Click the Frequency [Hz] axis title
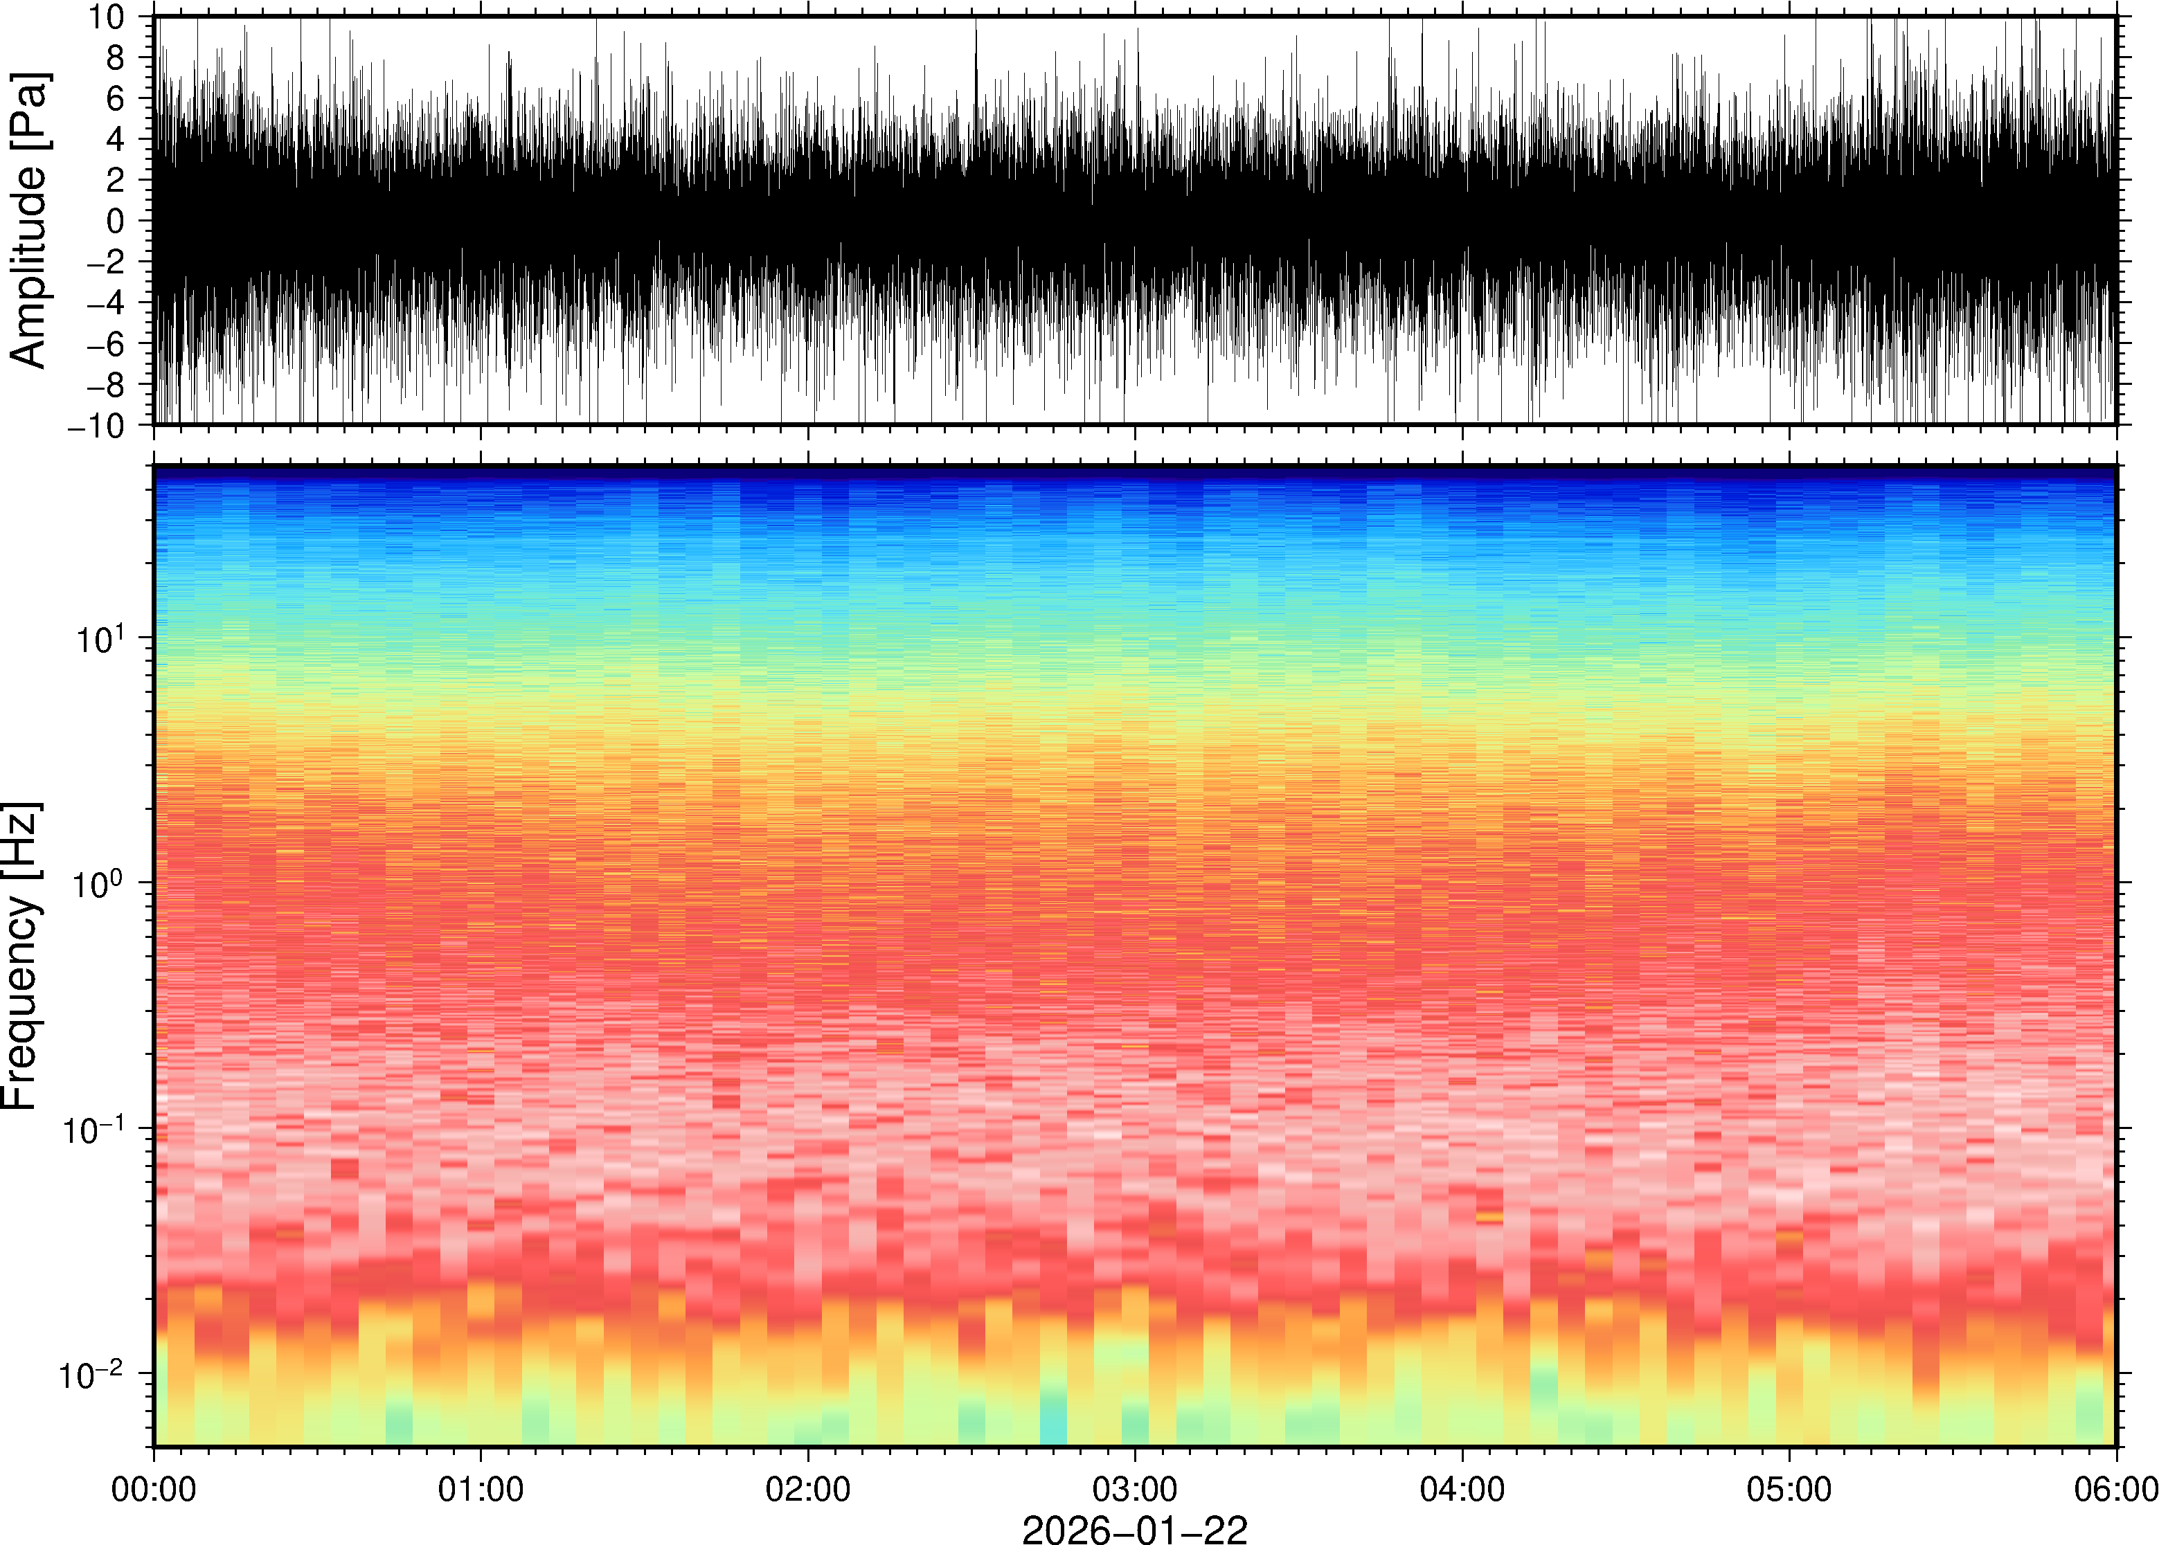2159x1545 pixels. point(21,955)
